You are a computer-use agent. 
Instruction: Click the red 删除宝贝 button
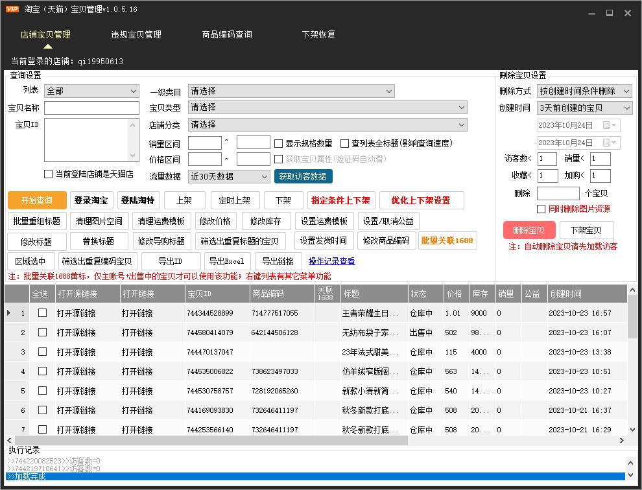coord(529,230)
